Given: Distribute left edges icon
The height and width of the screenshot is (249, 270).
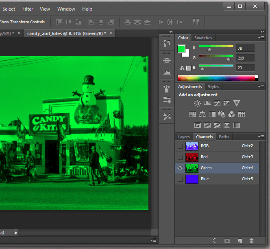Looking at the screenshot, I should tap(160, 22).
